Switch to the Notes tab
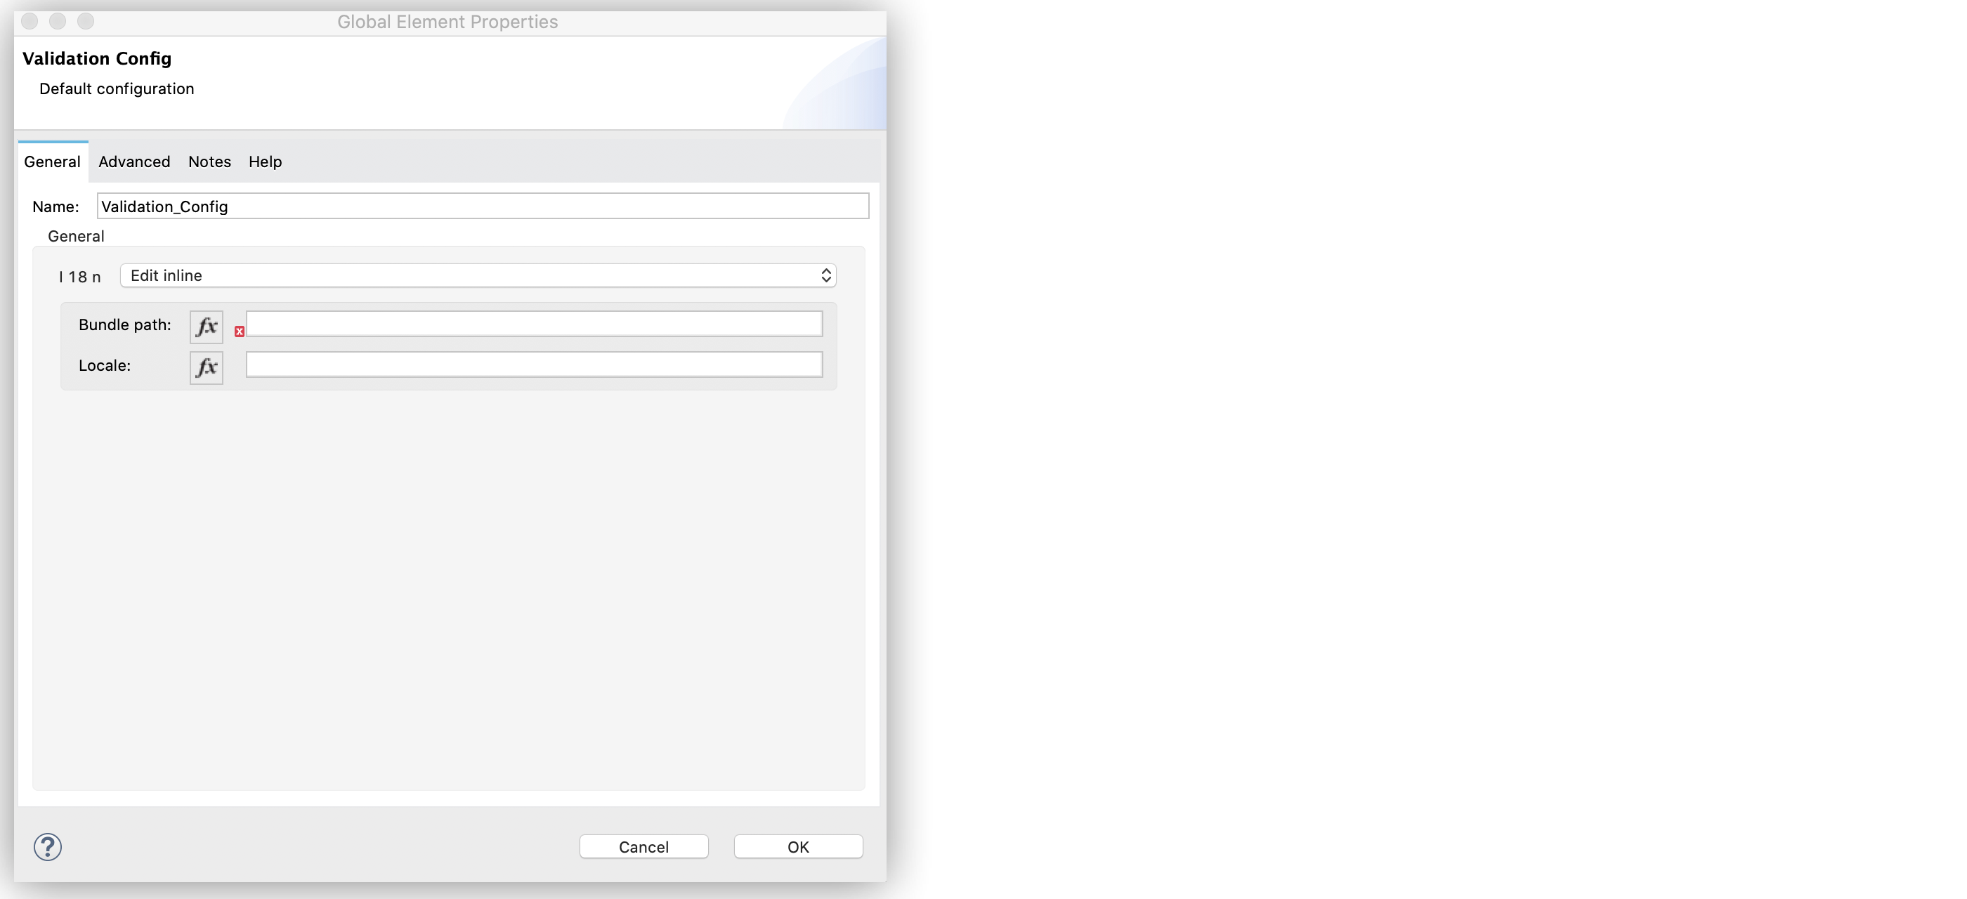This screenshot has height=899, width=1967. (x=208, y=162)
